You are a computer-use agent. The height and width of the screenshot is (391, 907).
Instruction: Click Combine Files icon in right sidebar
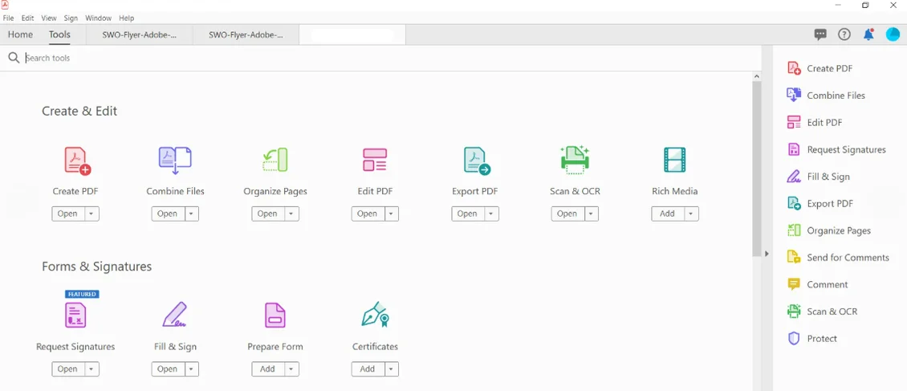794,96
